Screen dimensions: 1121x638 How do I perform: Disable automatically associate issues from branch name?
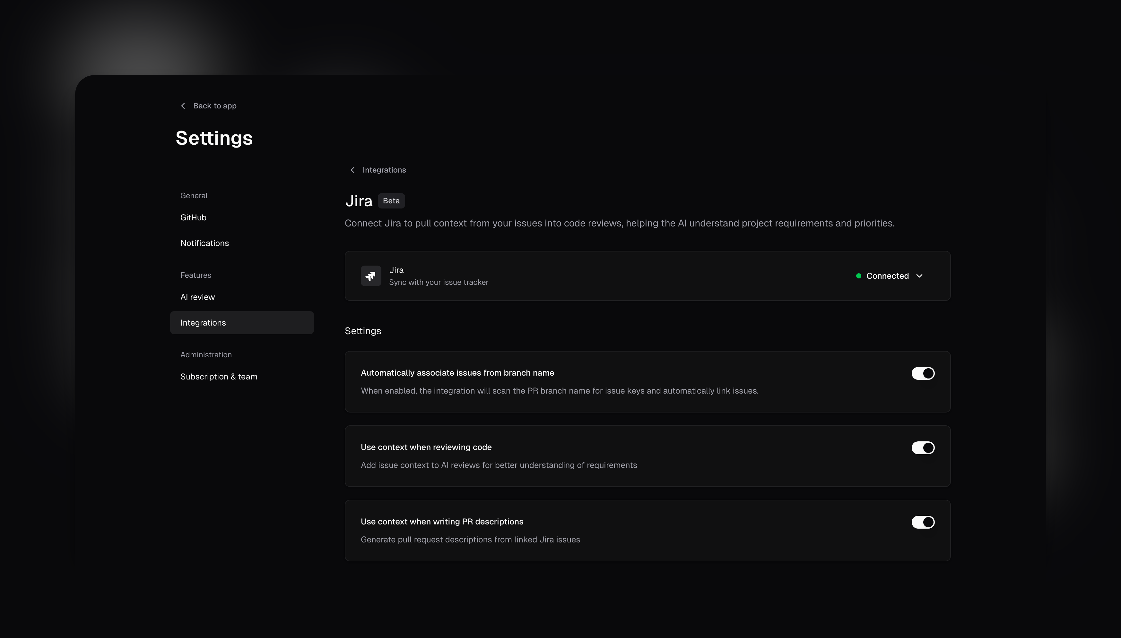[922, 373]
